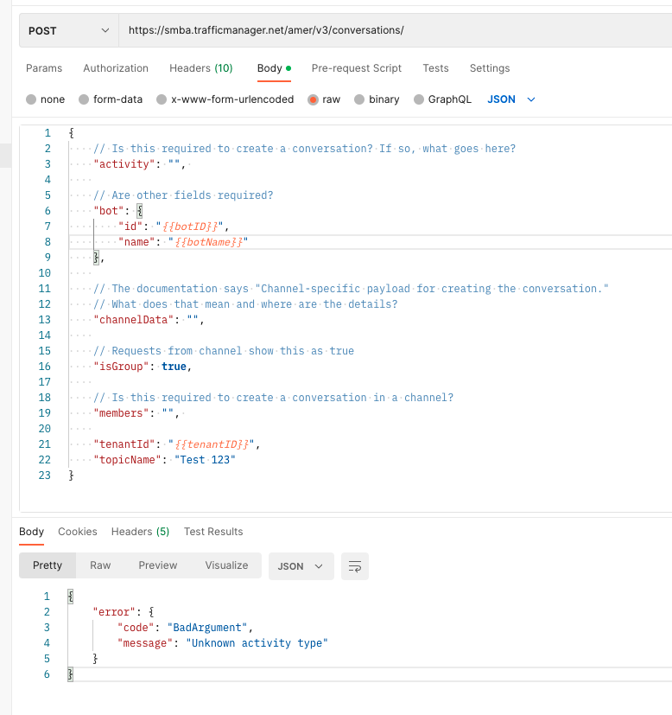The width and height of the screenshot is (672, 715).
Task: Select the response Body tab
Action: 31,532
